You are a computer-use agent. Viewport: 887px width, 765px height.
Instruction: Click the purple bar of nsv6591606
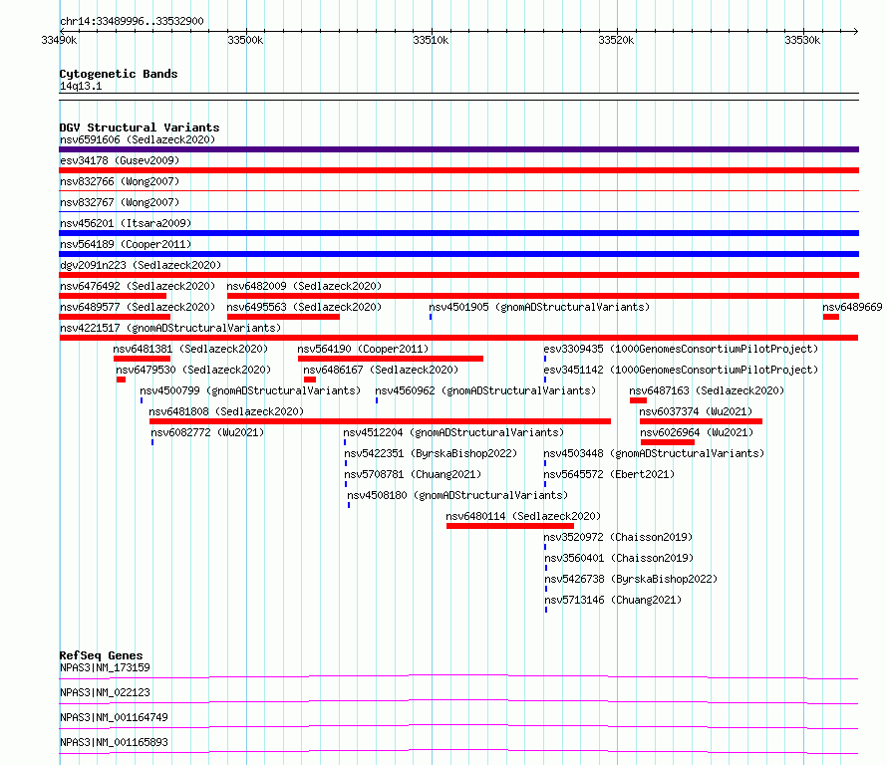[x=458, y=149]
